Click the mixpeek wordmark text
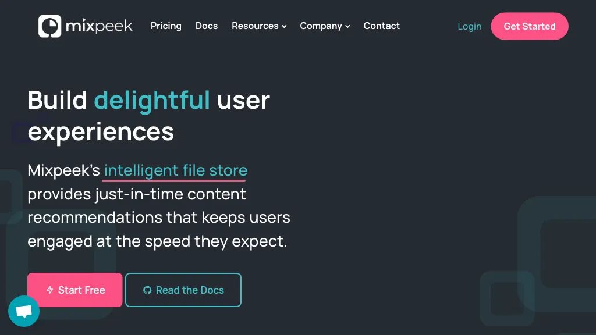The width and height of the screenshot is (596, 335). pyautogui.click(x=99, y=26)
